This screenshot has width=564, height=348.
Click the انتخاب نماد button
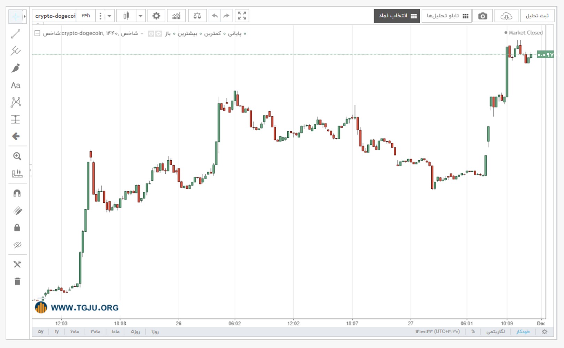397,16
